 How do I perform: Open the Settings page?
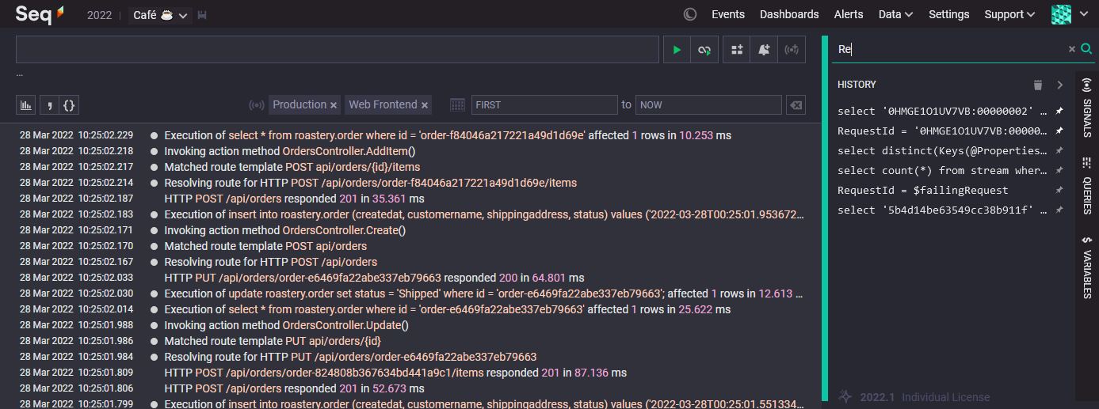tap(949, 14)
